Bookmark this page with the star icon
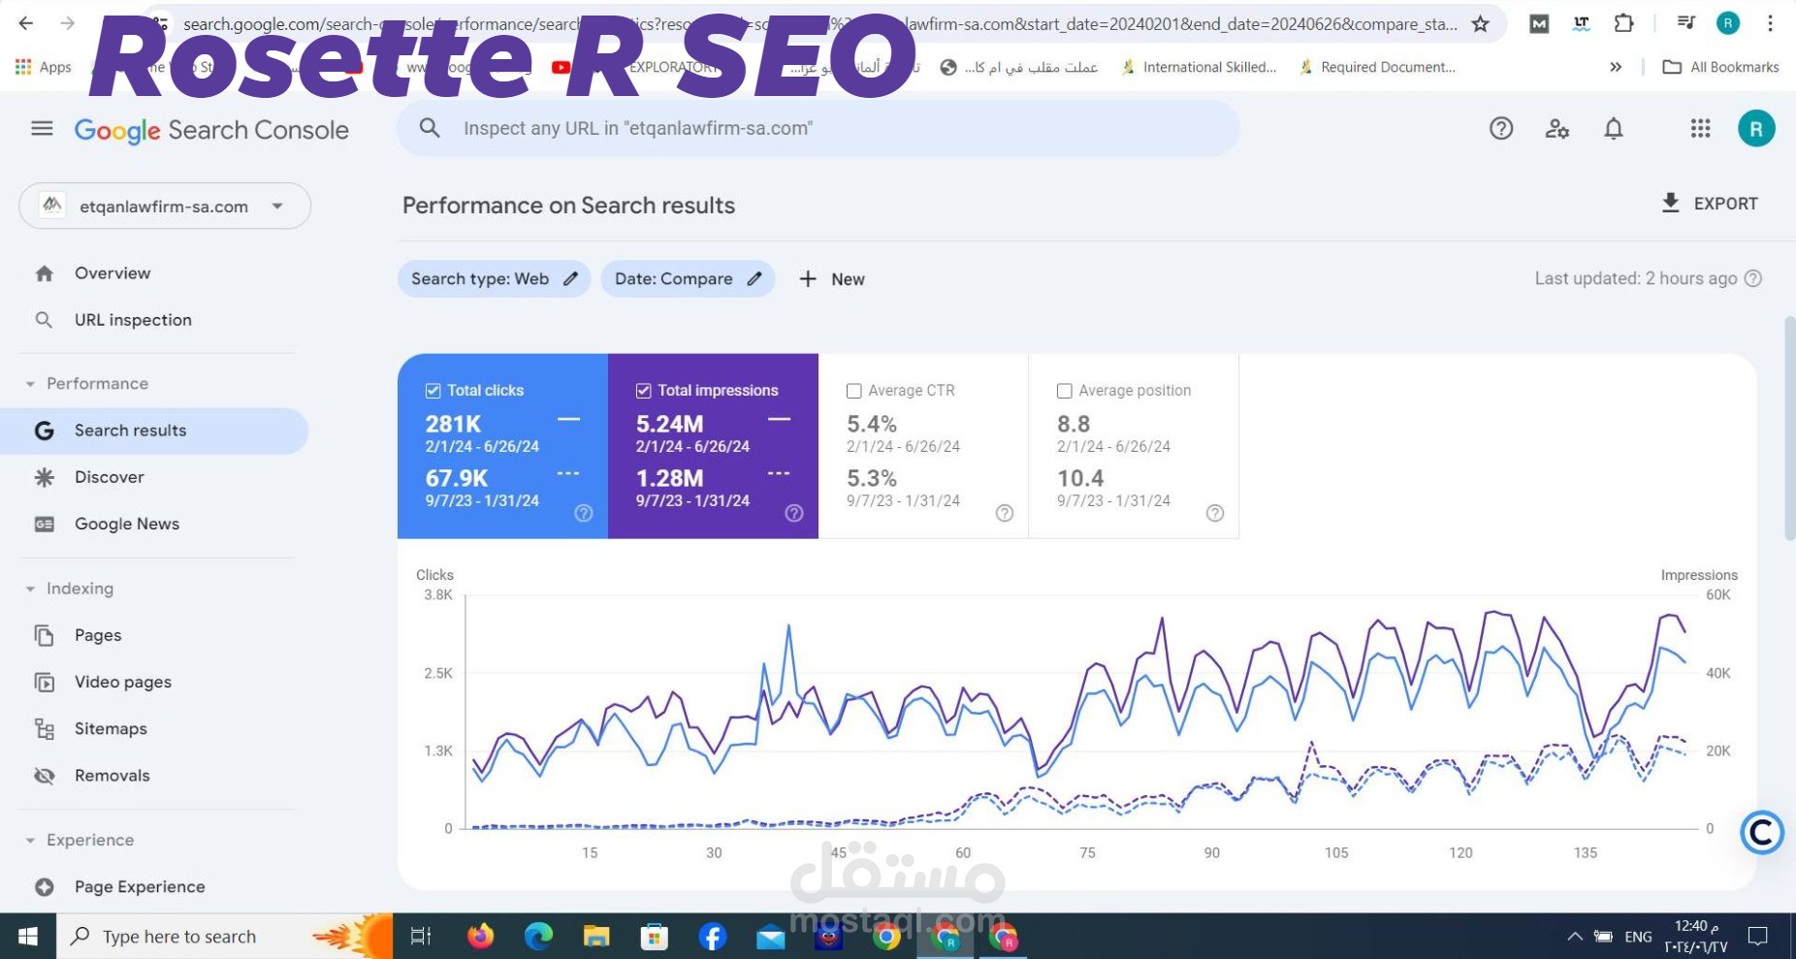 pyautogui.click(x=1480, y=23)
